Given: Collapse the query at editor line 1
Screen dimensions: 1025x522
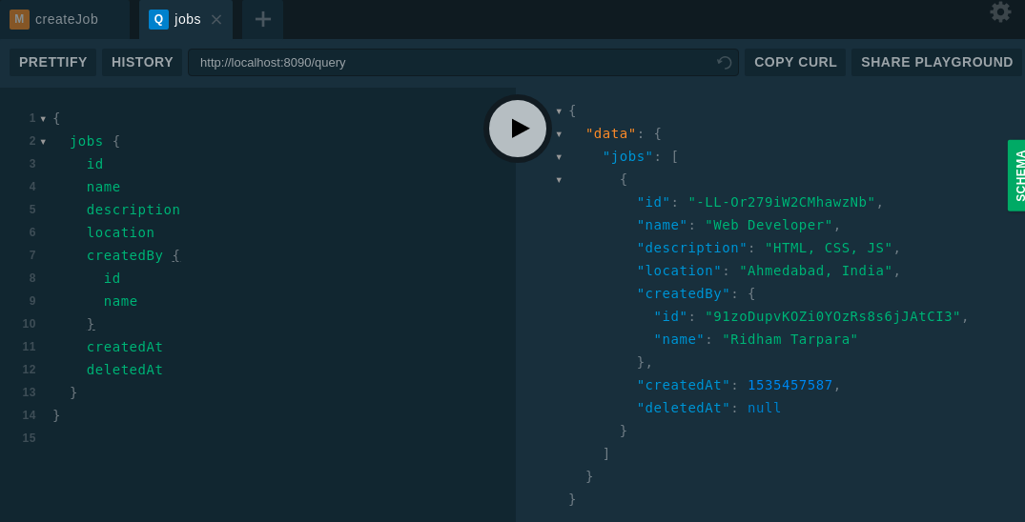Looking at the screenshot, I should click(x=43, y=119).
